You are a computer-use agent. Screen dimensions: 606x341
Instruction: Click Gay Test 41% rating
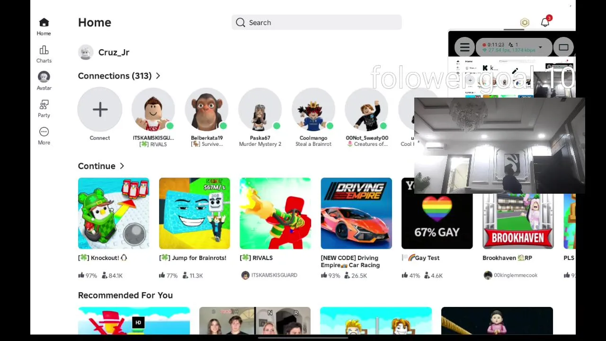tap(411, 275)
